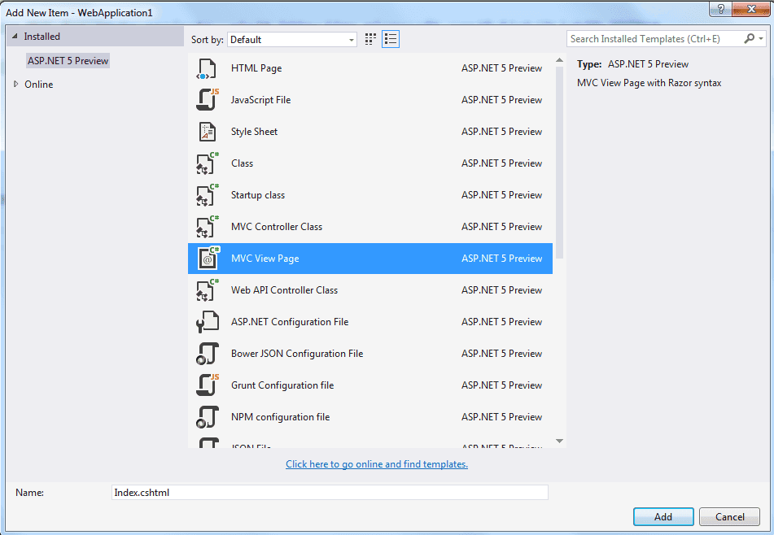Click the Name field containing Index.cshtml

(x=330, y=493)
